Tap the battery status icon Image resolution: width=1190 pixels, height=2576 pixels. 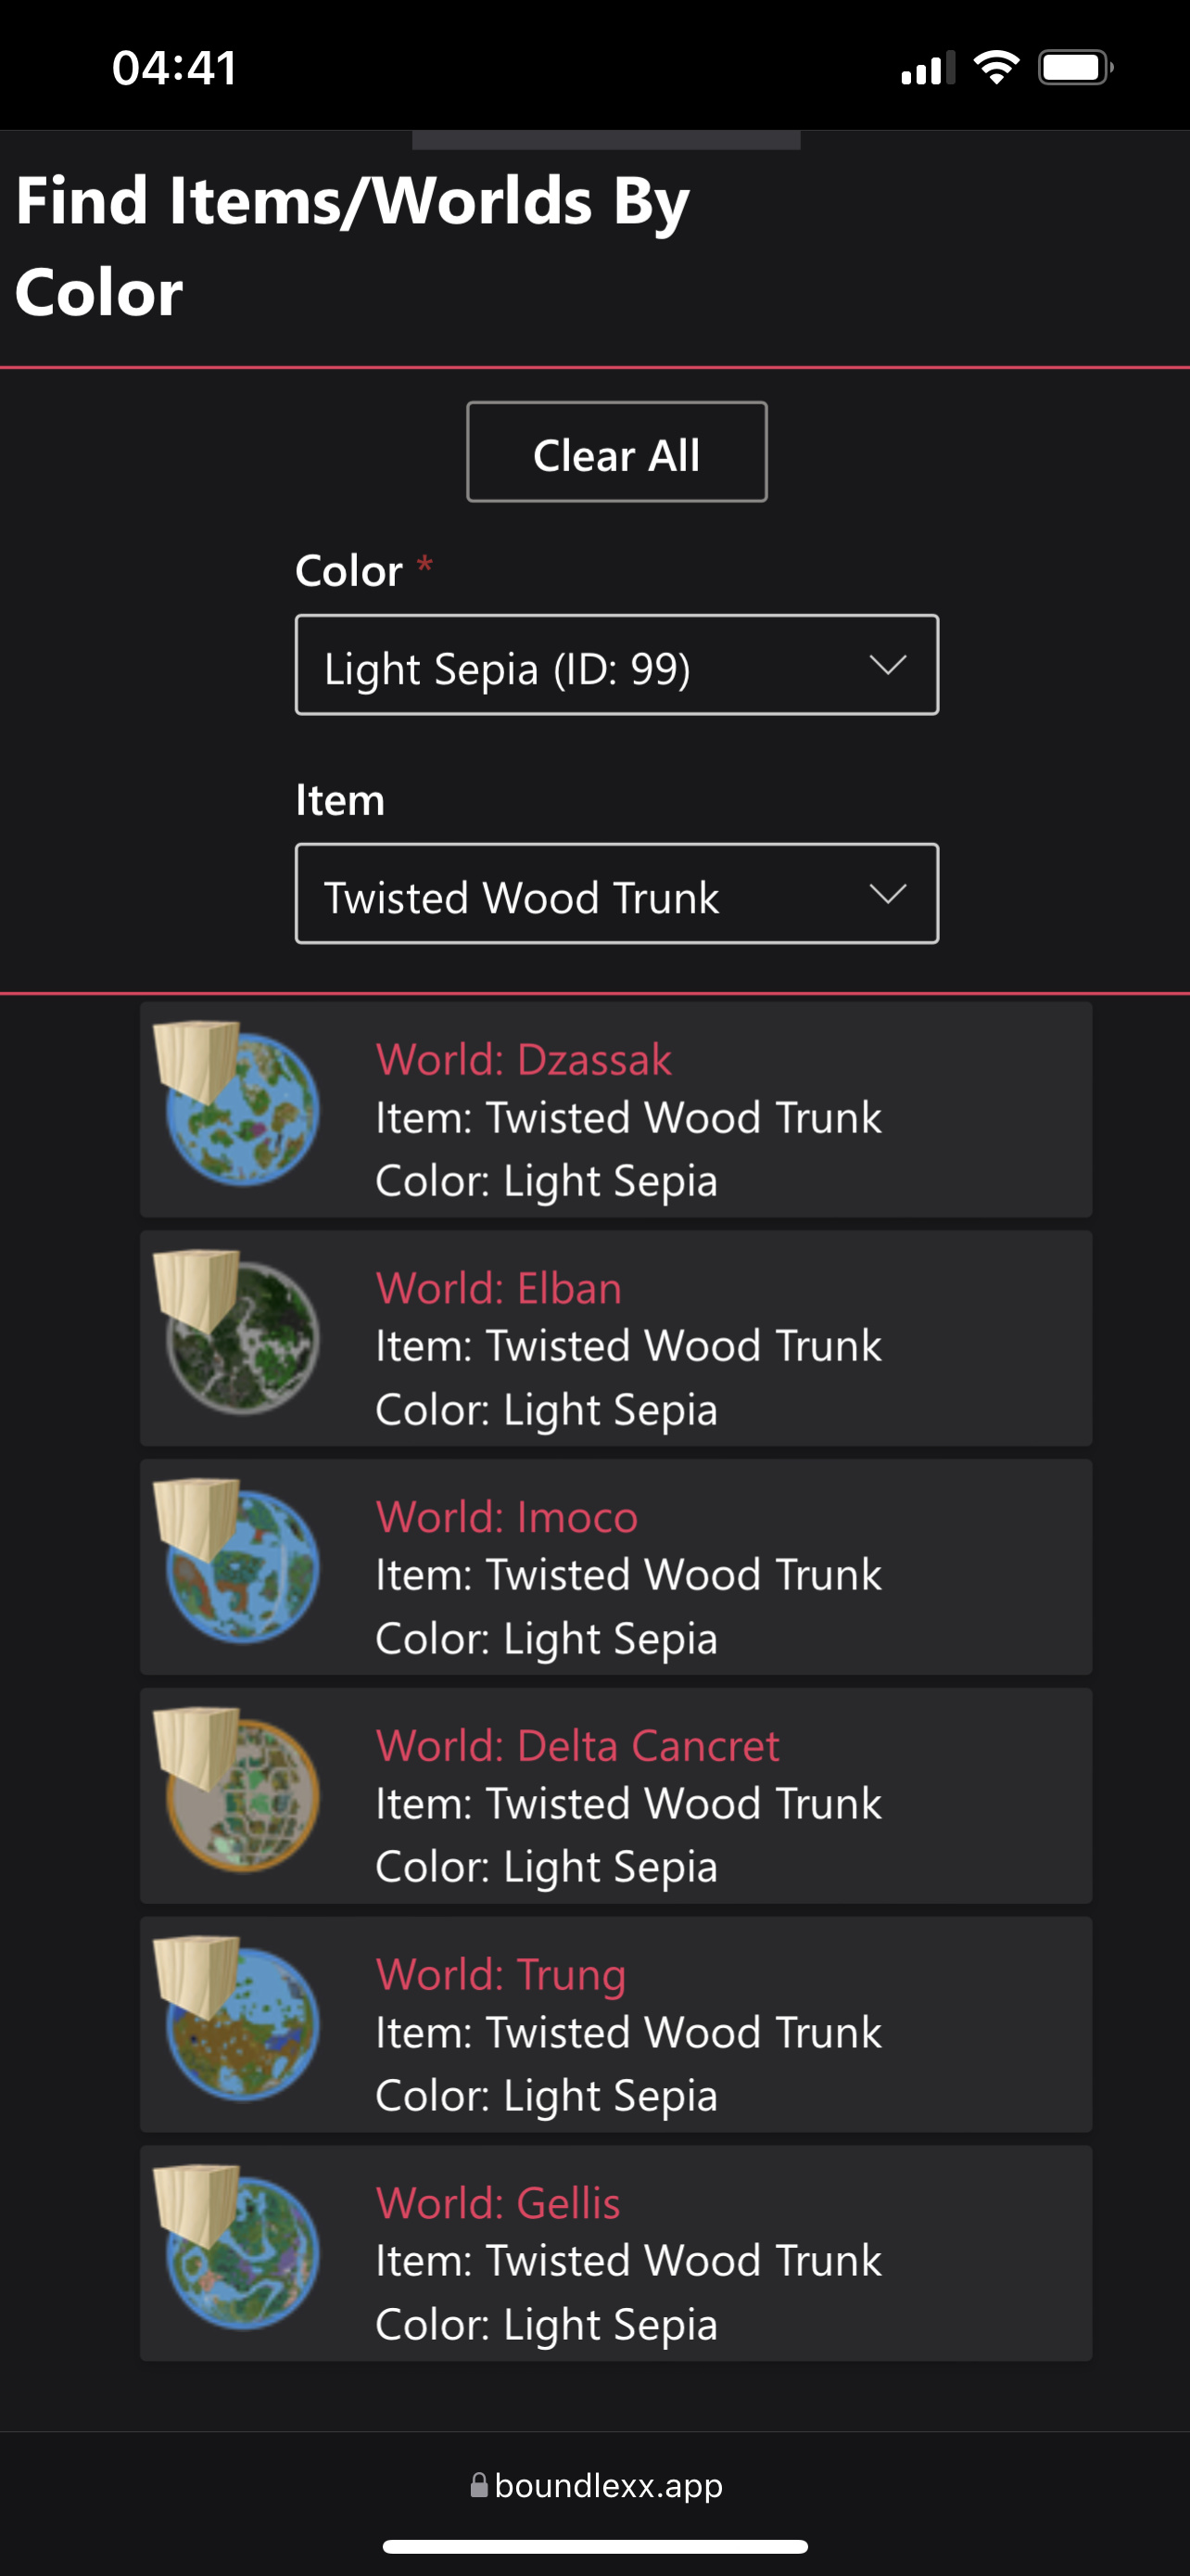tap(1075, 68)
